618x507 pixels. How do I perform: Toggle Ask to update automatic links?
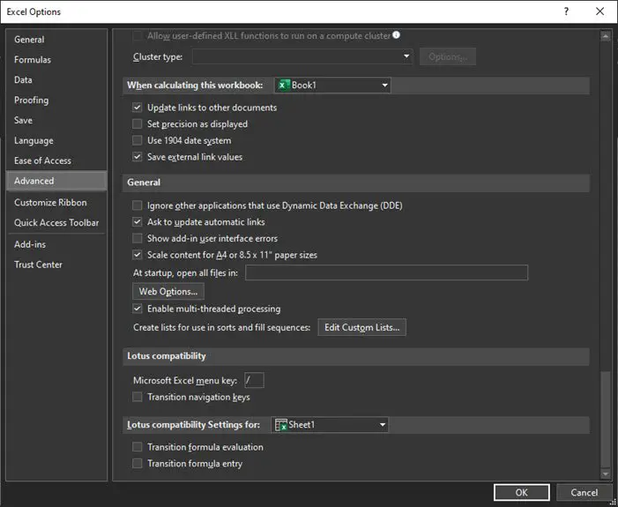tap(138, 222)
